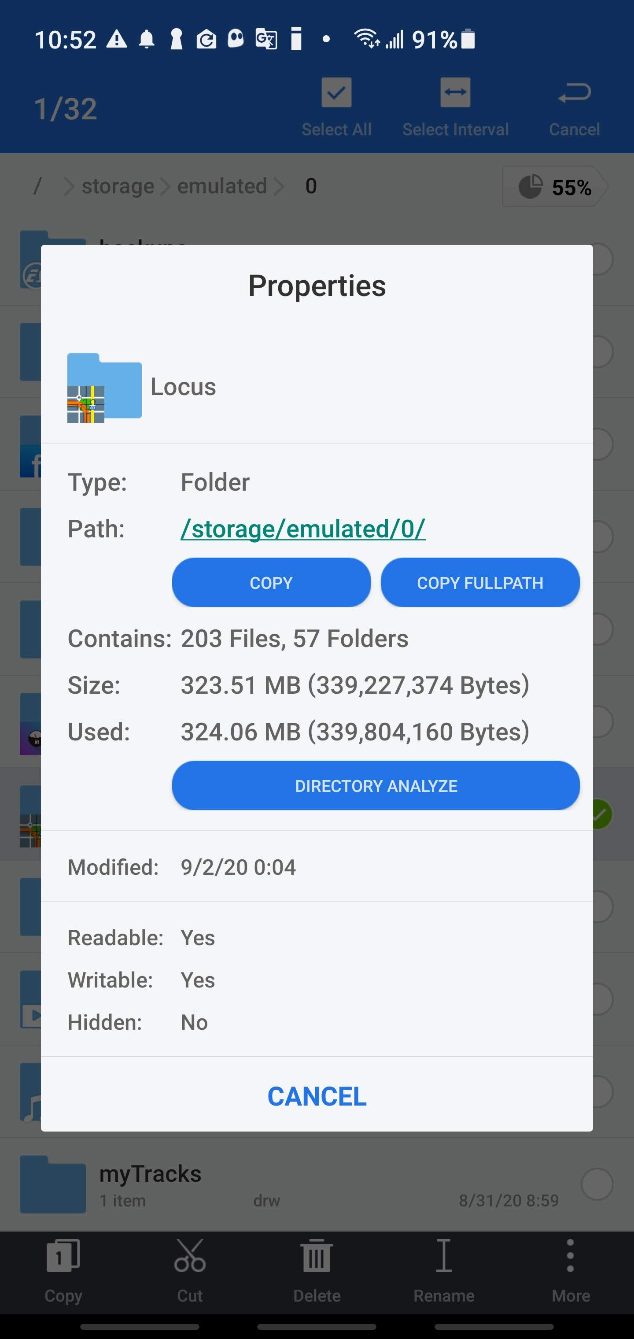The width and height of the screenshot is (634, 1339).
Task: Toggle selection circle of the backups folder
Action: pyautogui.click(x=603, y=259)
